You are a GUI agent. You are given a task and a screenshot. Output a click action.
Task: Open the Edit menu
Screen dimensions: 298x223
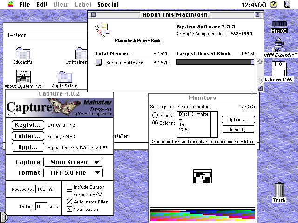coord(42,4)
